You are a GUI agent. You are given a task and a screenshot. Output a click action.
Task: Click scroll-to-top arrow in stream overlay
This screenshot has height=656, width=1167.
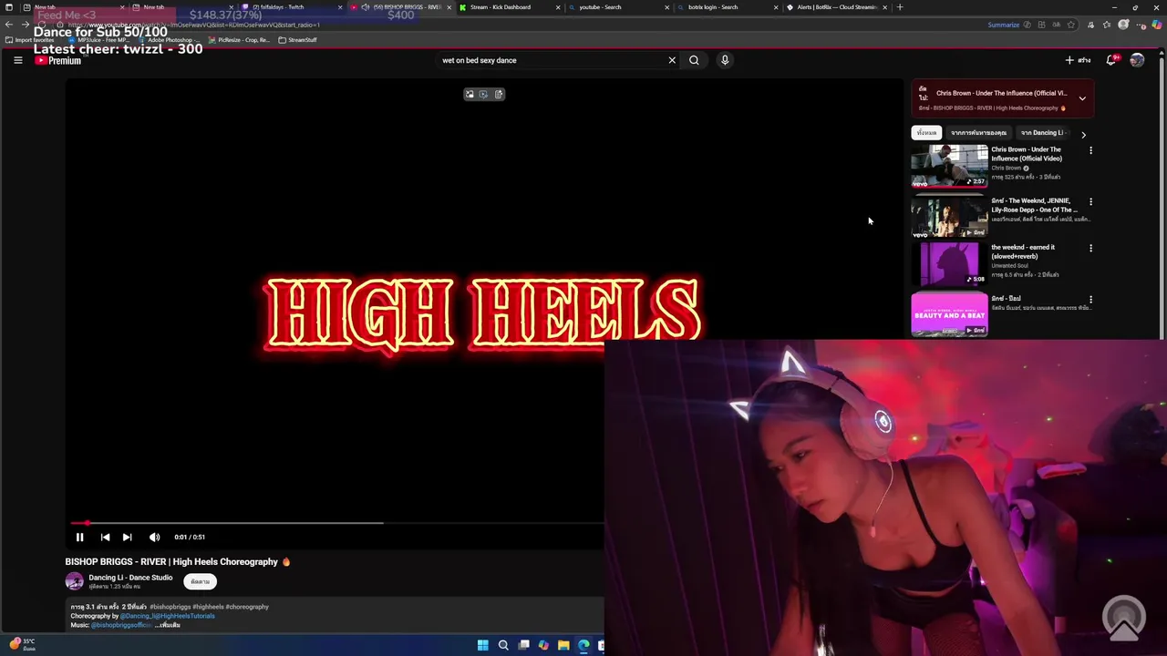click(1124, 619)
